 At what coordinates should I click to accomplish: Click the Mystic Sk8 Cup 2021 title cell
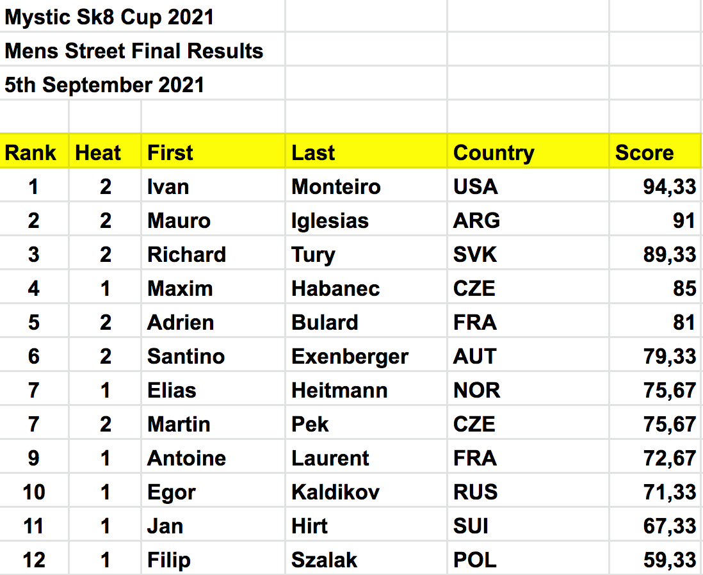click(109, 17)
